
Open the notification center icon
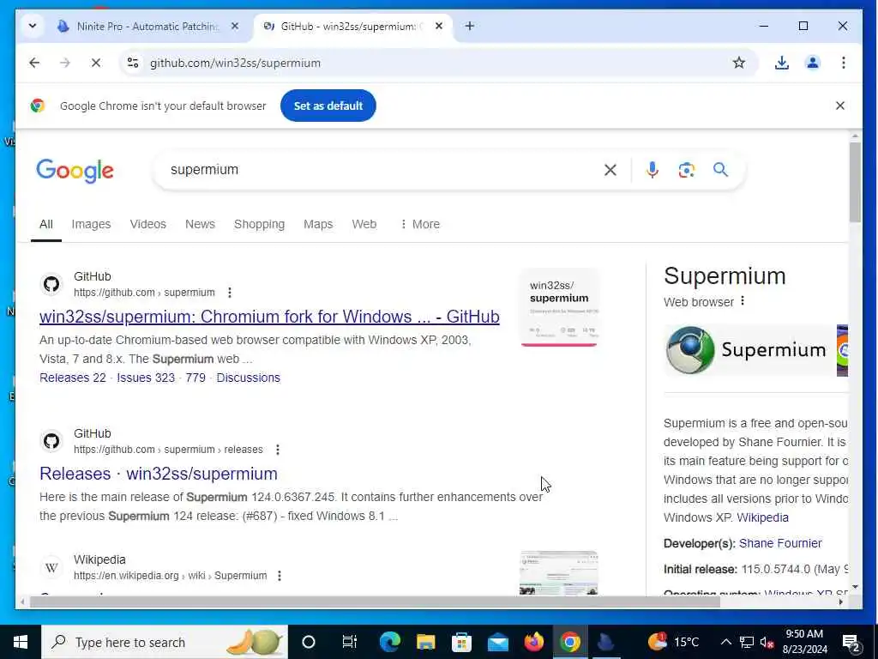click(x=851, y=642)
